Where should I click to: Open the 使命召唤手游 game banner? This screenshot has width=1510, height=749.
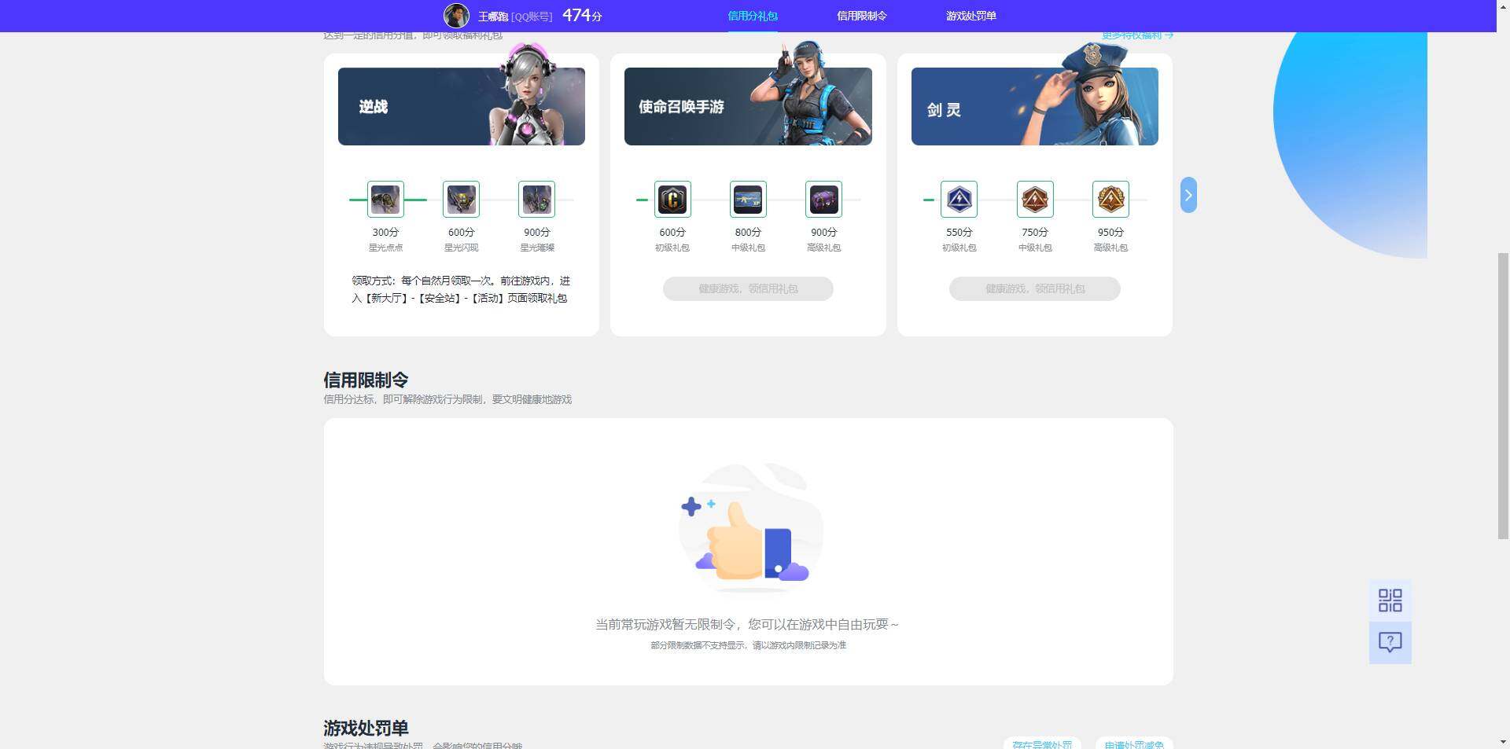click(748, 106)
